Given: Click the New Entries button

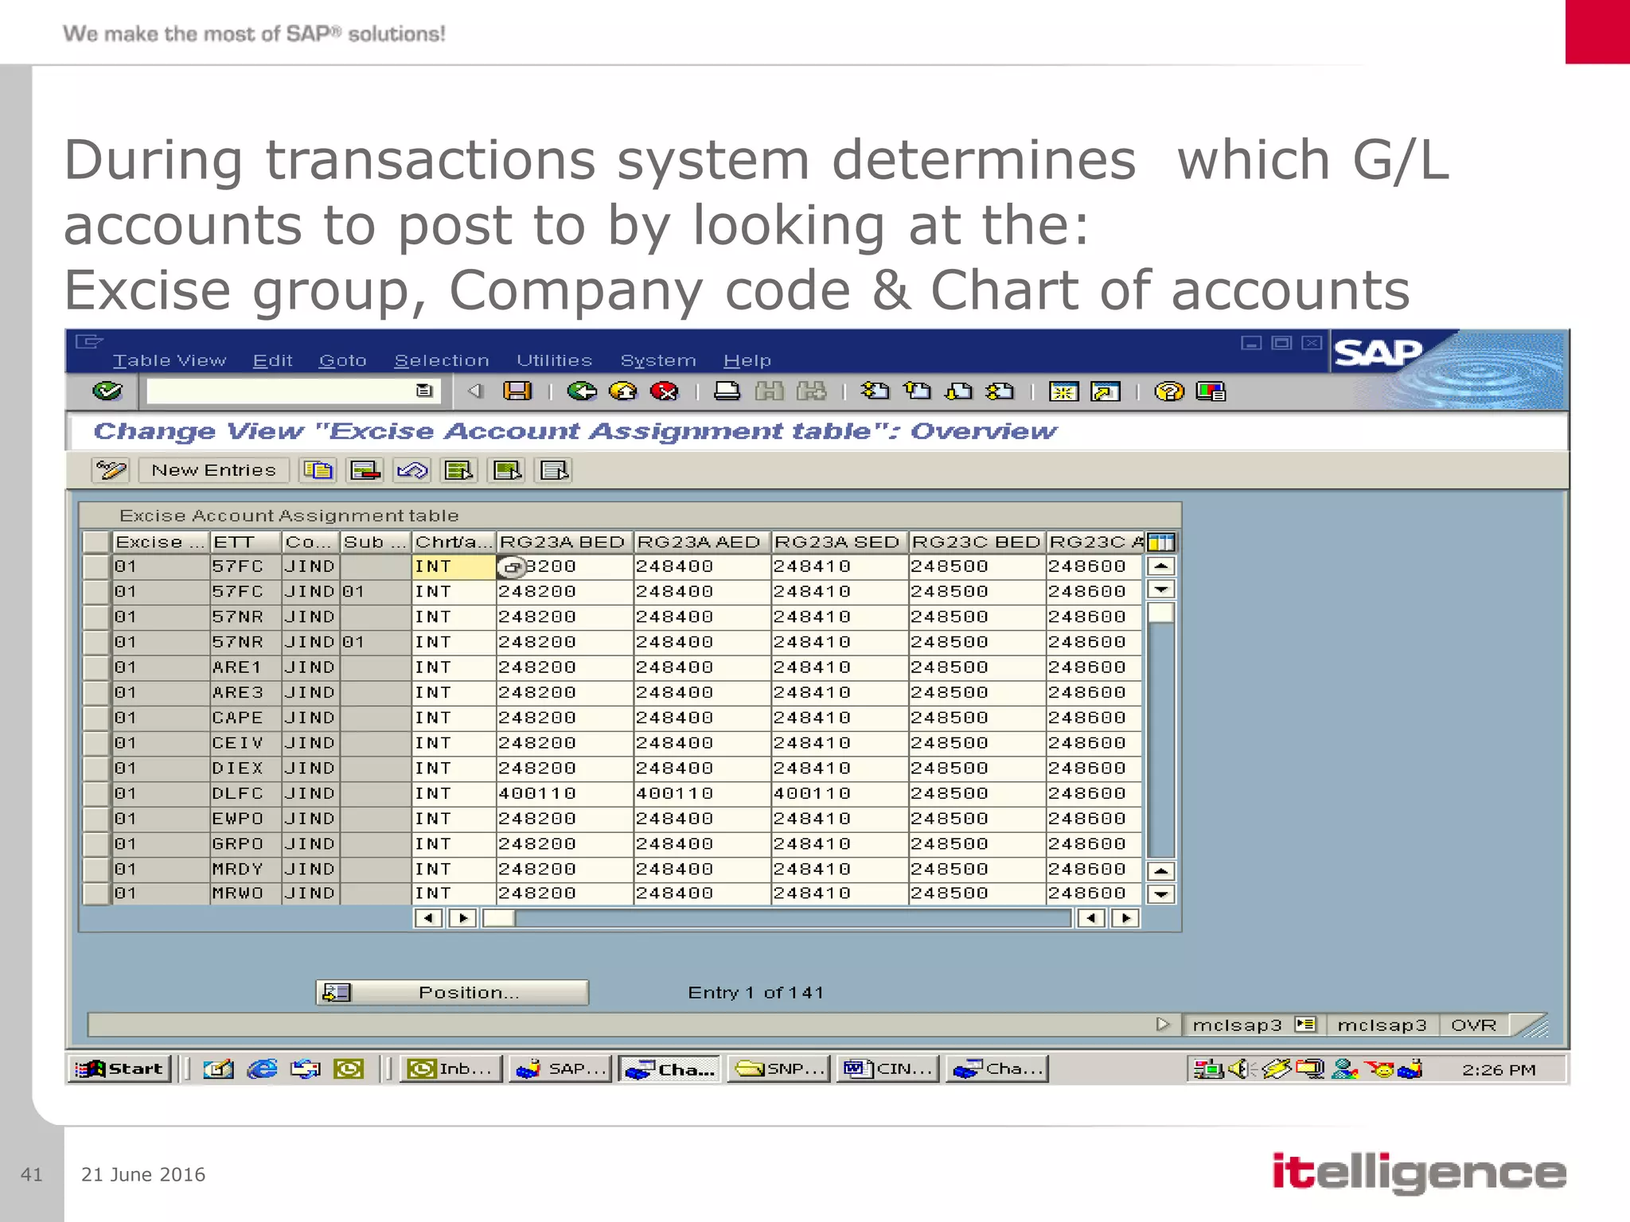Looking at the screenshot, I should click(213, 470).
